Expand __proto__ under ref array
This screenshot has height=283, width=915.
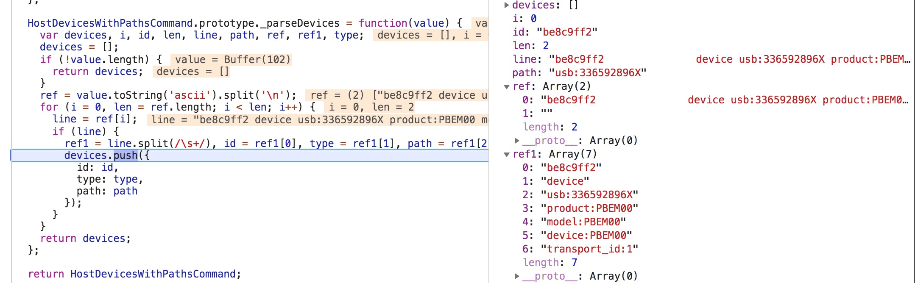[x=517, y=140]
